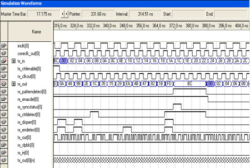Click the rx_patterndetect[0] output pin icon
This screenshot has width=250, height=168.
pos(4,91)
